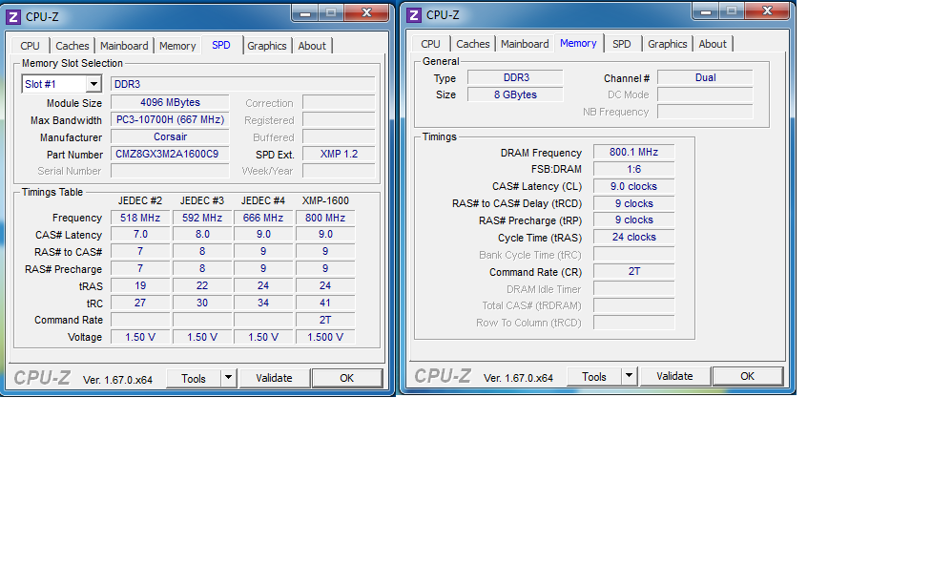Click JEDEC #3 frequency 592 MHz
The width and height of the screenshot is (952, 586).
202,218
